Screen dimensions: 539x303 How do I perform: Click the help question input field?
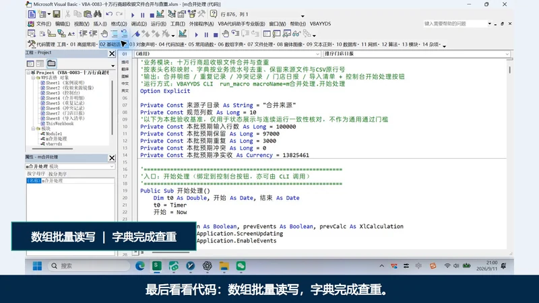455,24
